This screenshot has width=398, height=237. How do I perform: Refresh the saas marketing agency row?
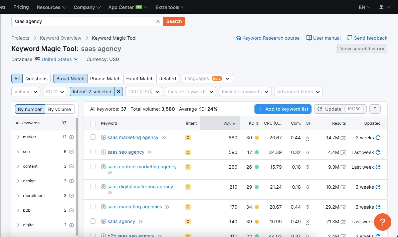click(378, 138)
